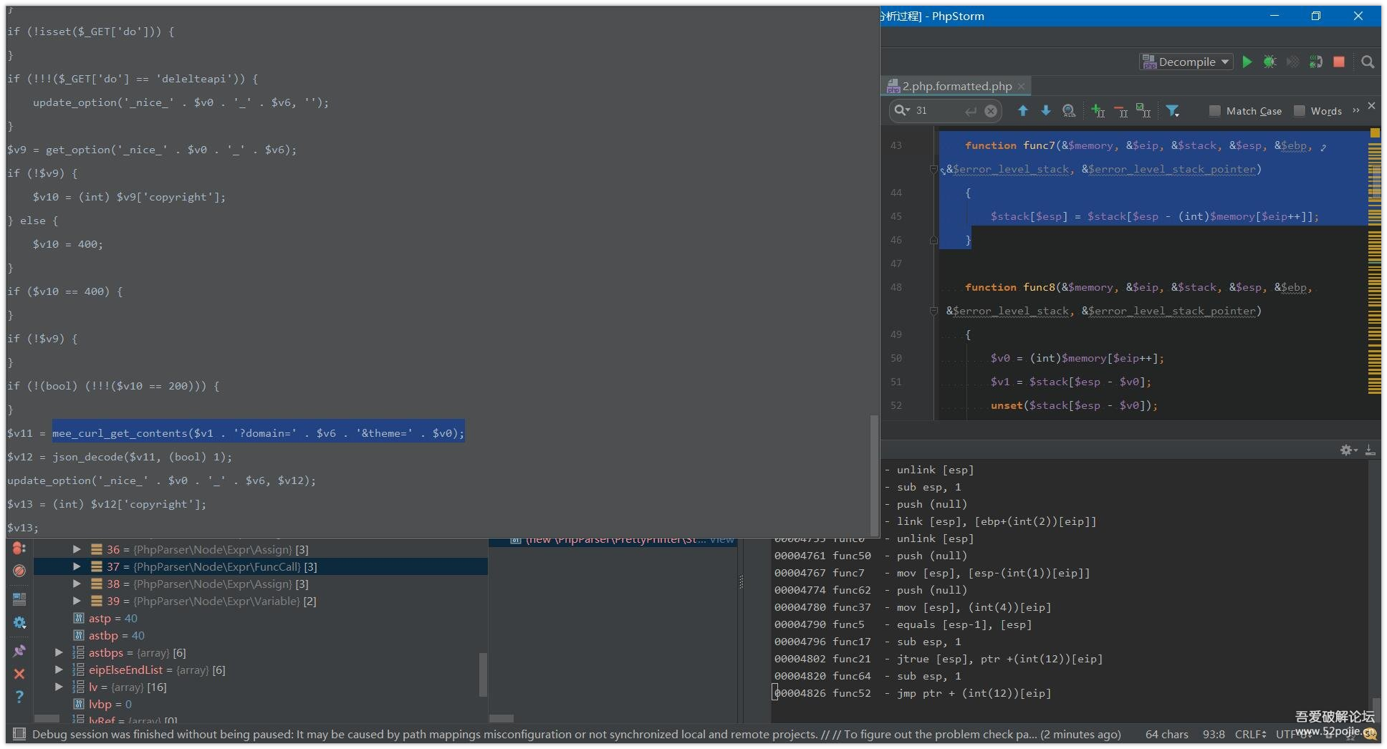
Task: Open Search Everywhere magnifier in toolbar
Action: tap(1368, 62)
